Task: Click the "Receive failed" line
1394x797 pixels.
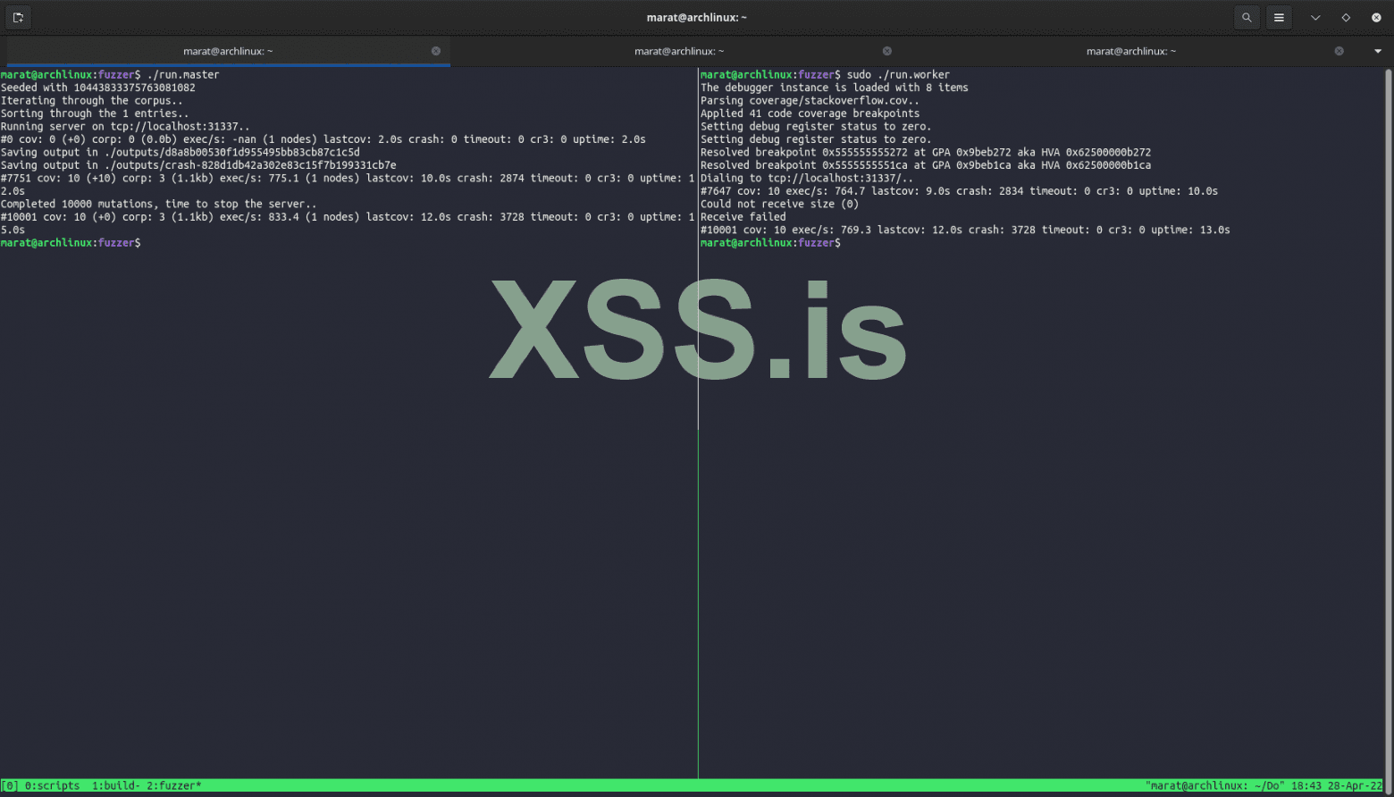Action: (743, 217)
